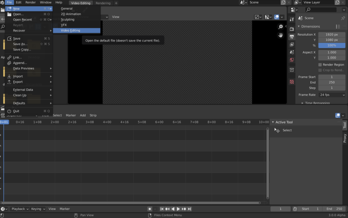Open the World properties tab icon

pyautogui.click(x=292, y=60)
